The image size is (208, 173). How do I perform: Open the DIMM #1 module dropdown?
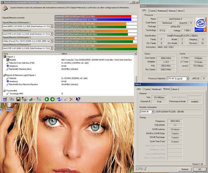click(x=153, y=112)
